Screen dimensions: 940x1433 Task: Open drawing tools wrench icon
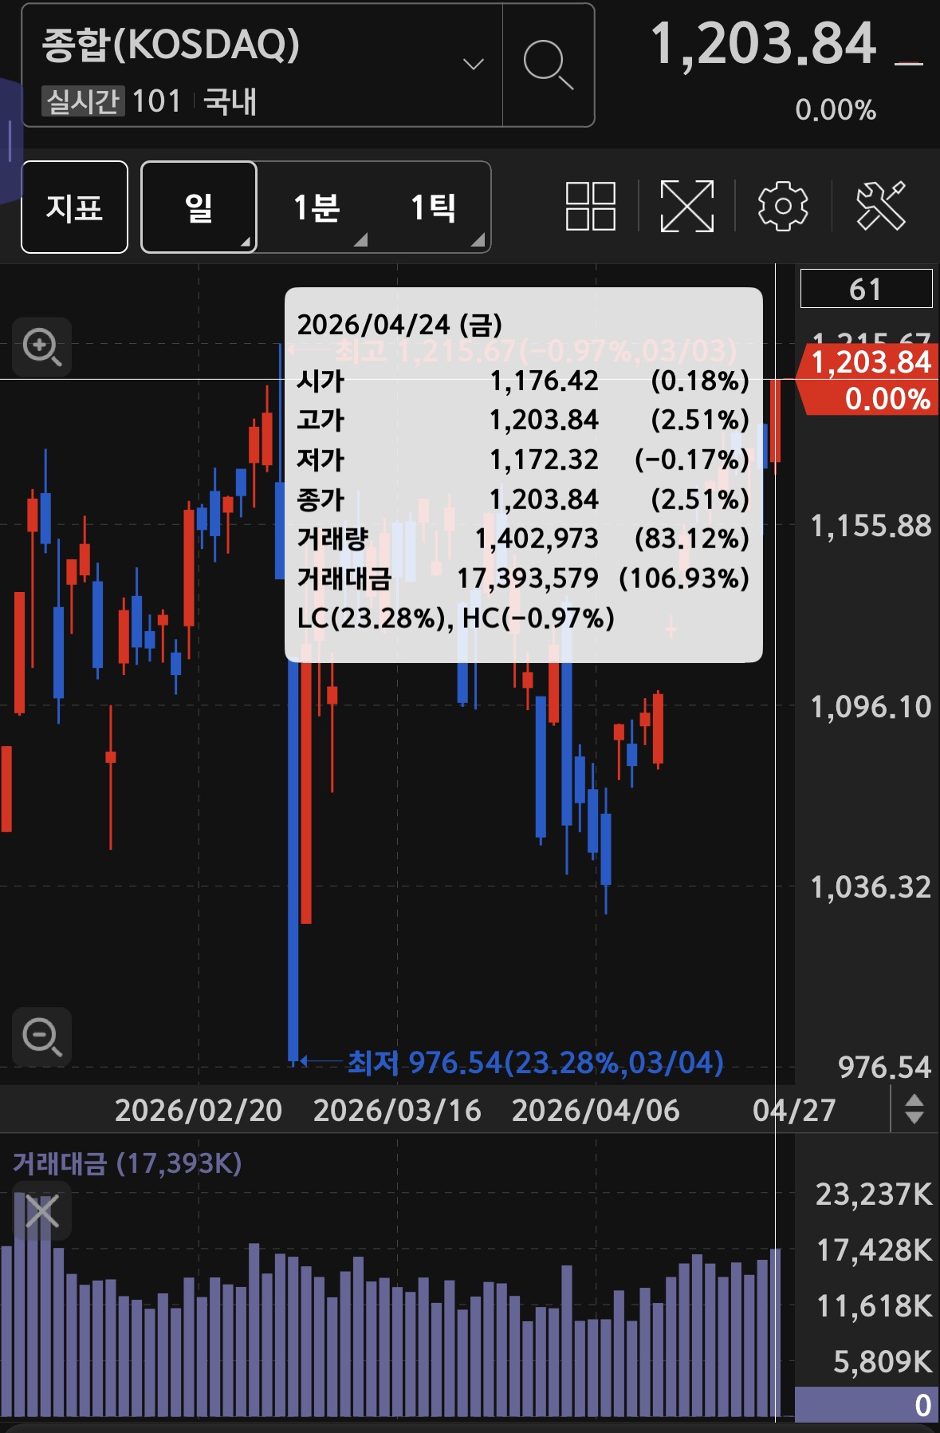(x=881, y=207)
